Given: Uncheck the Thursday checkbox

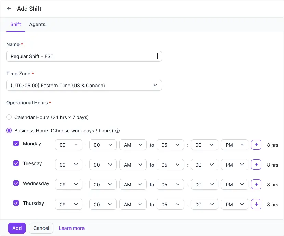Looking at the screenshot, I should pos(16,203).
